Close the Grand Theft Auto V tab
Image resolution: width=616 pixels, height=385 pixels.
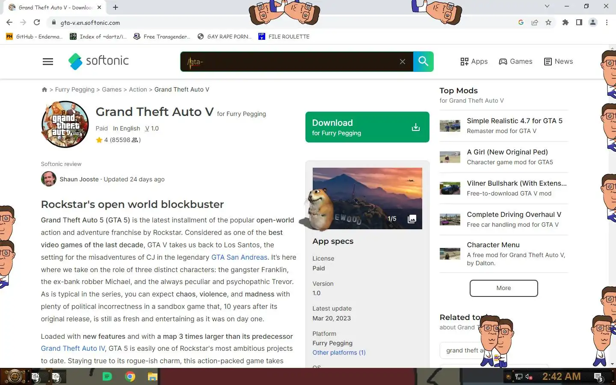[99, 7]
